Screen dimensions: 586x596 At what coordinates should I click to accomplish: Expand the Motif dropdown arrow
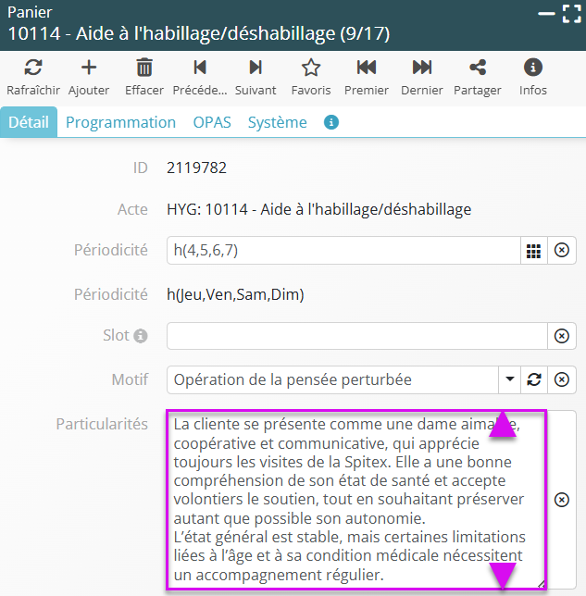(x=509, y=379)
